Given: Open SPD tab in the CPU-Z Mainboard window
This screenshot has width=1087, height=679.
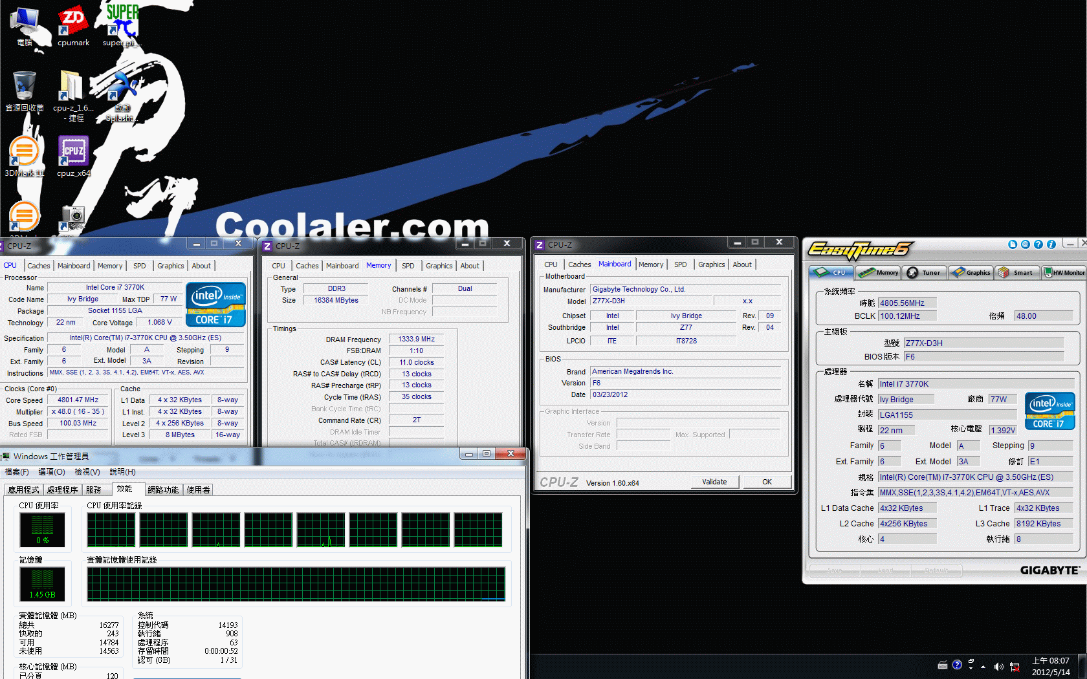Looking at the screenshot, I should coord(680,264).
